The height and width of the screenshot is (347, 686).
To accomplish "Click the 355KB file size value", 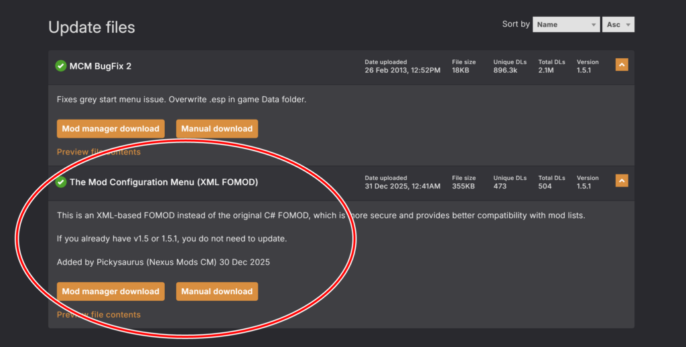I will (x=464, y=187).
